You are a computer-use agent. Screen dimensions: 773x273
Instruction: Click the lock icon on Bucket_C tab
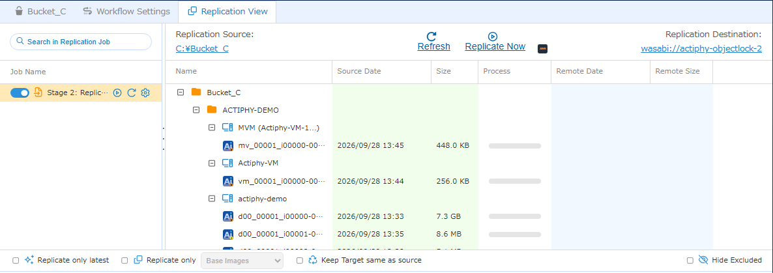tap(19, 11)
